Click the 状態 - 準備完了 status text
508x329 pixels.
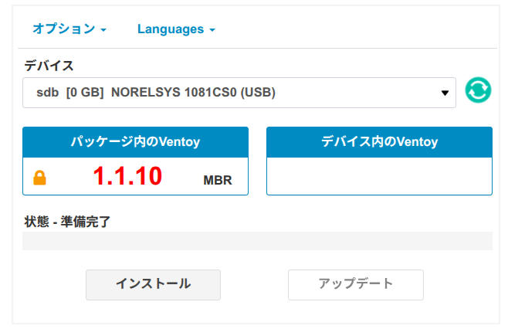[68, 222]
